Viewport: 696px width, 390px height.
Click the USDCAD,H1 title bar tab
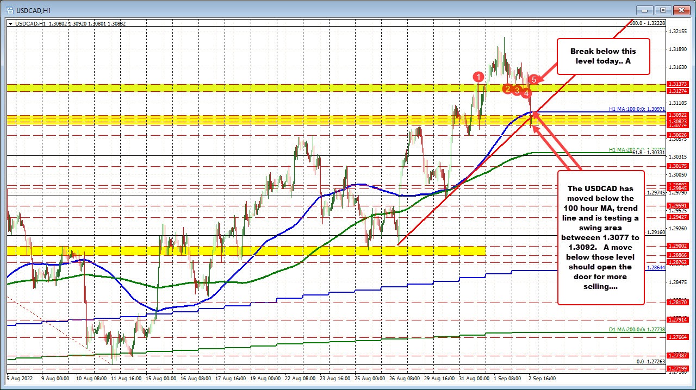(33, 10)
